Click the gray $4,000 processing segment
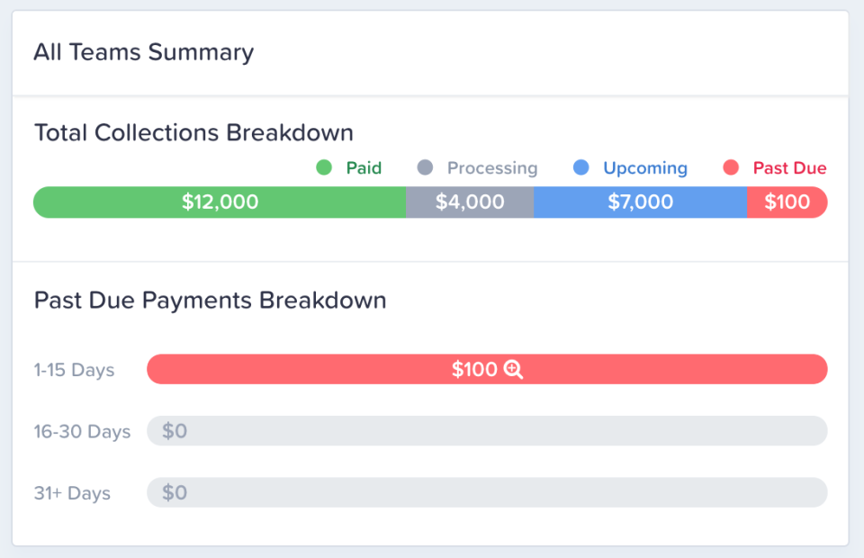The height and width of the screenshot is (558, 864). click(x=470, y=202)
